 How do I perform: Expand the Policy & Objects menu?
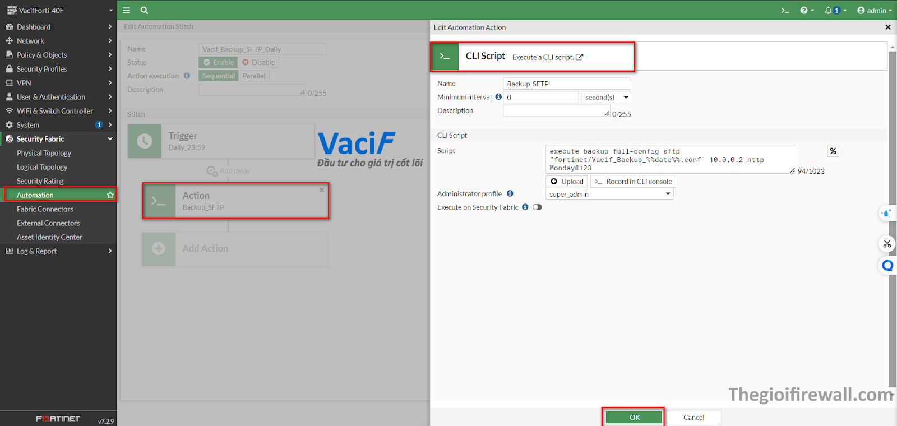[x=41, y=55]
